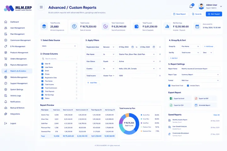Click the Export to PDF icon
Viewport: 227px width, 151px height.
(196, 98)
